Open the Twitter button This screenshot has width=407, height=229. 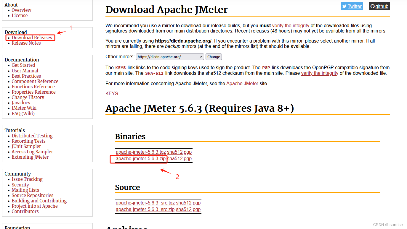click(x=352, y=6)
